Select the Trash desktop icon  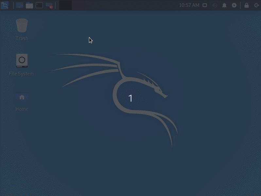pyautogui.click(x=22, y=25)
